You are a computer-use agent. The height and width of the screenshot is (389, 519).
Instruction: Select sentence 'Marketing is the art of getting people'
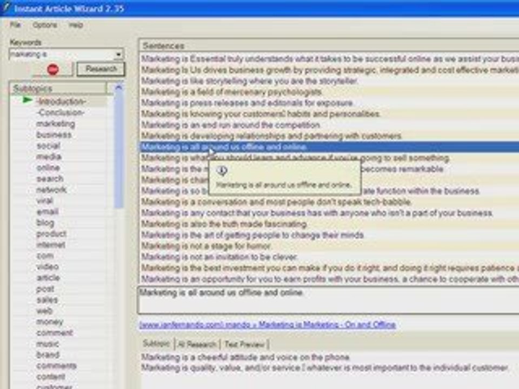pos(329,235)
